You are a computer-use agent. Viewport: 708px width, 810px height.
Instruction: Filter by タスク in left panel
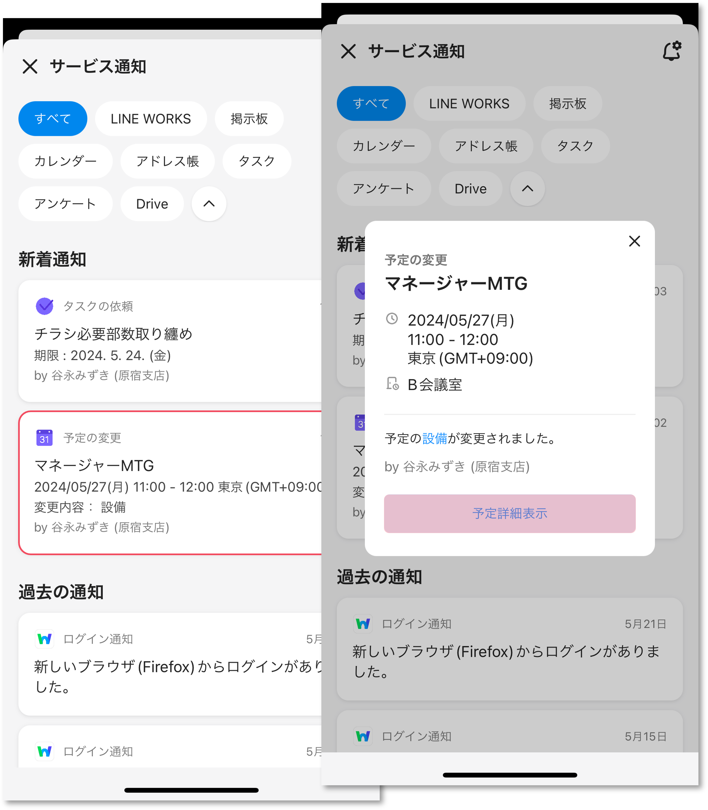257,161
